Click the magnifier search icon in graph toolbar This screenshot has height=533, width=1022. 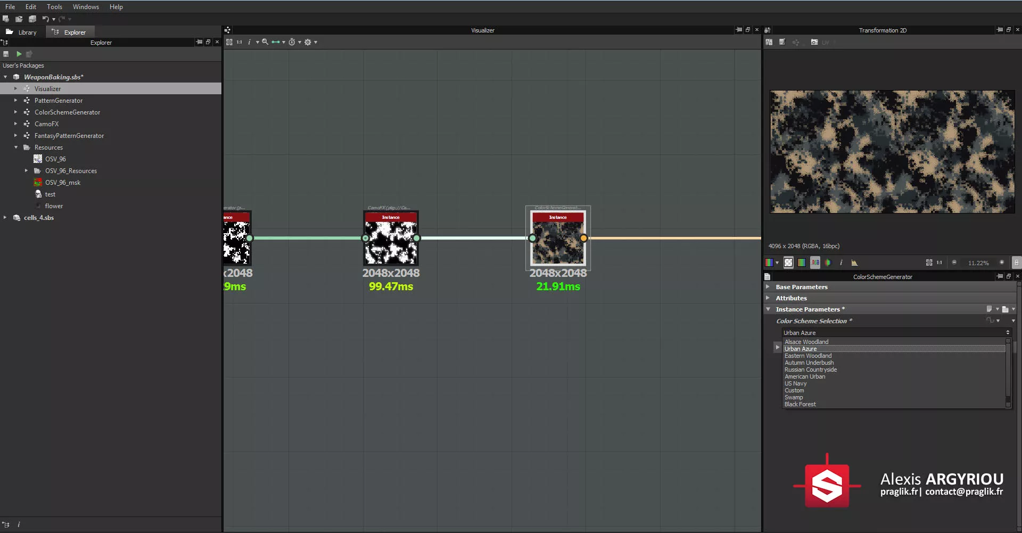(x=265, y=42)
